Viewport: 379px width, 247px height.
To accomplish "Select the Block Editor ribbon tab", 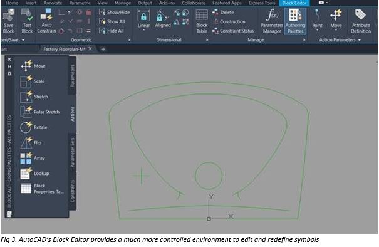I will point(294,3).
